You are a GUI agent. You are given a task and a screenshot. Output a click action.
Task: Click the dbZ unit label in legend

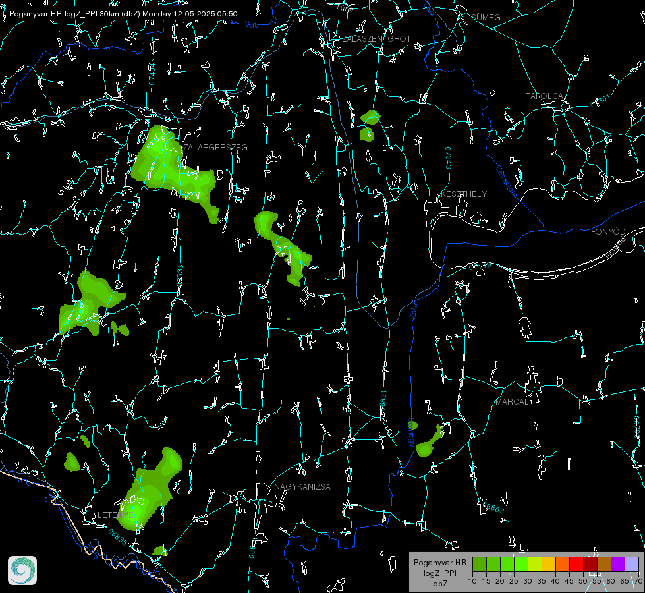point(440,584)
